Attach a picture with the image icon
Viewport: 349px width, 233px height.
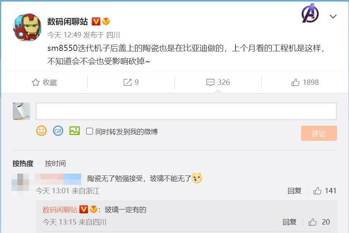point(75,131)
